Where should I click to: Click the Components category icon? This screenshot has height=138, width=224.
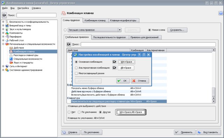coord(7,33)
